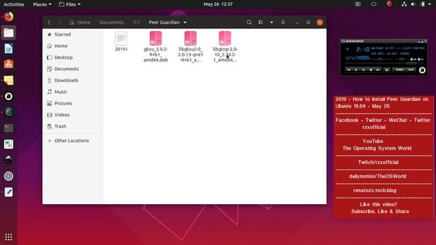Toggle RAND shuffle in Audacious

tap(399, 69)
